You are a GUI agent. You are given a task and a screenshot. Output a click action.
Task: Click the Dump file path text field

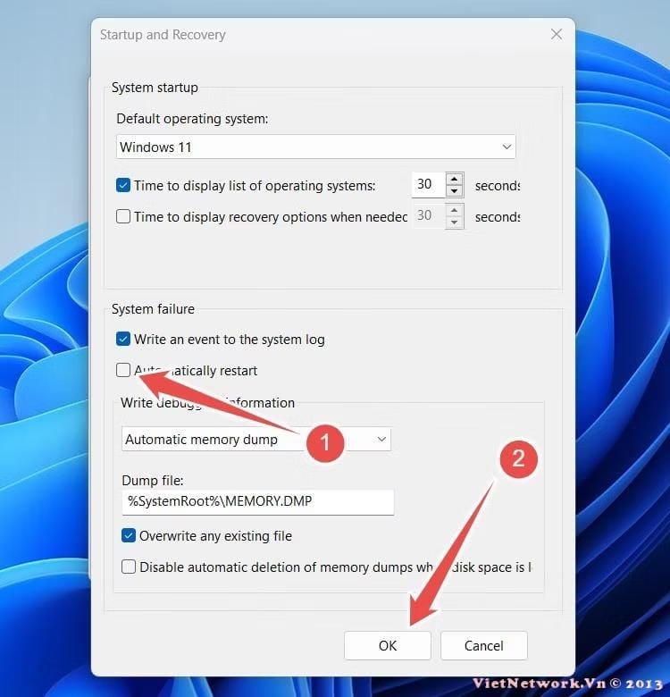[x=257, y=502]
